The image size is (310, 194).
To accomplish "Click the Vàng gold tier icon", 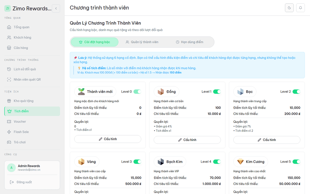I will pos(81,162).
